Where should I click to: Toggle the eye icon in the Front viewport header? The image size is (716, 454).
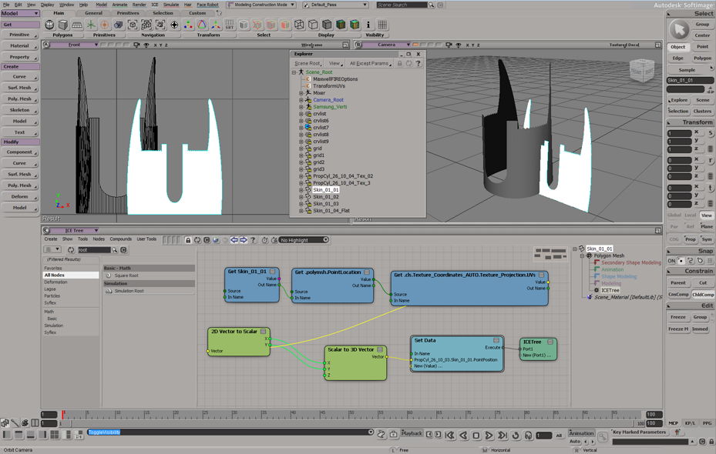(146, 45)
